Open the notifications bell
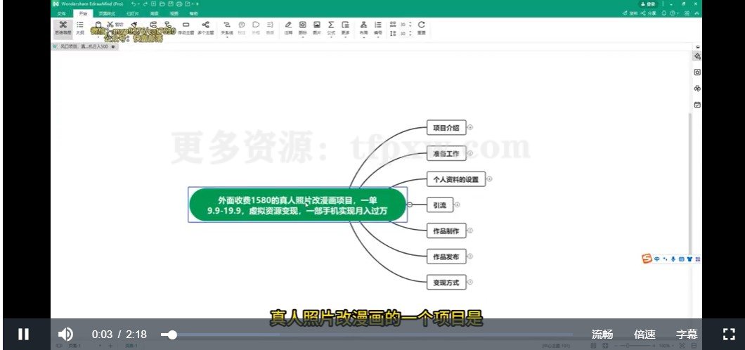 663,13
